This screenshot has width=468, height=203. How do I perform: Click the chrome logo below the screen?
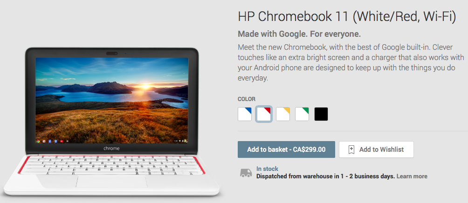111,148
